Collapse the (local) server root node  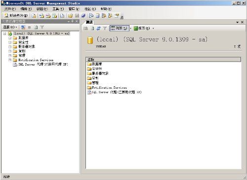coord(5,34)
